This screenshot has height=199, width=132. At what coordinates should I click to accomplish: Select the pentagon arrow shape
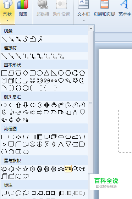[46, 112]
